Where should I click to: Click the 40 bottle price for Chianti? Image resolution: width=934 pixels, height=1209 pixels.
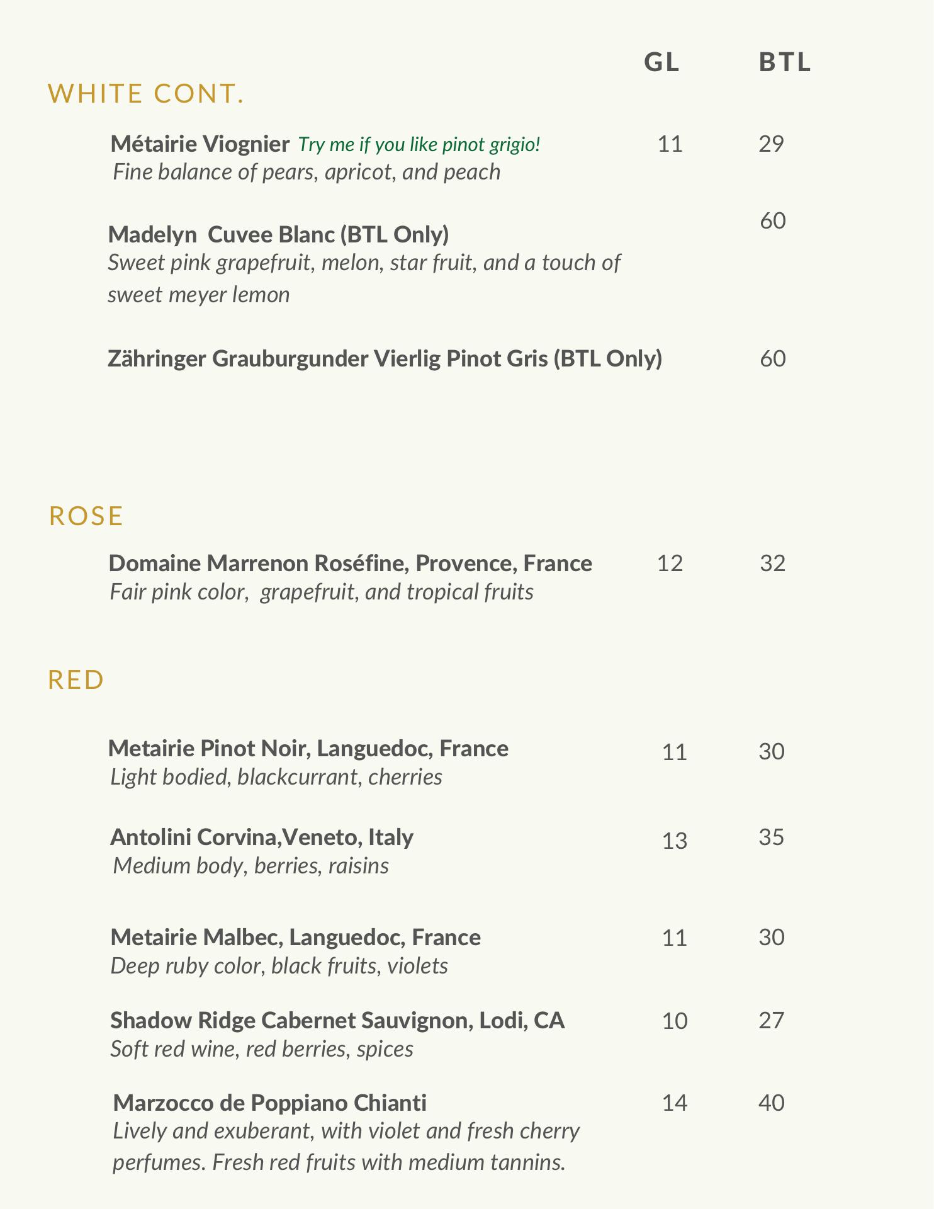point(772,1103)
